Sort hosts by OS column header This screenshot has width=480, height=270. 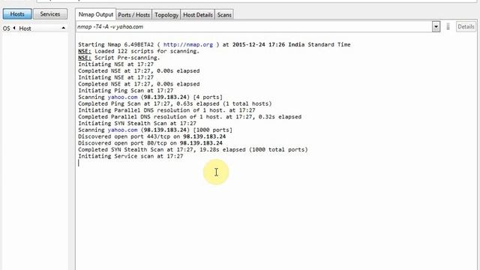[7, 28]
